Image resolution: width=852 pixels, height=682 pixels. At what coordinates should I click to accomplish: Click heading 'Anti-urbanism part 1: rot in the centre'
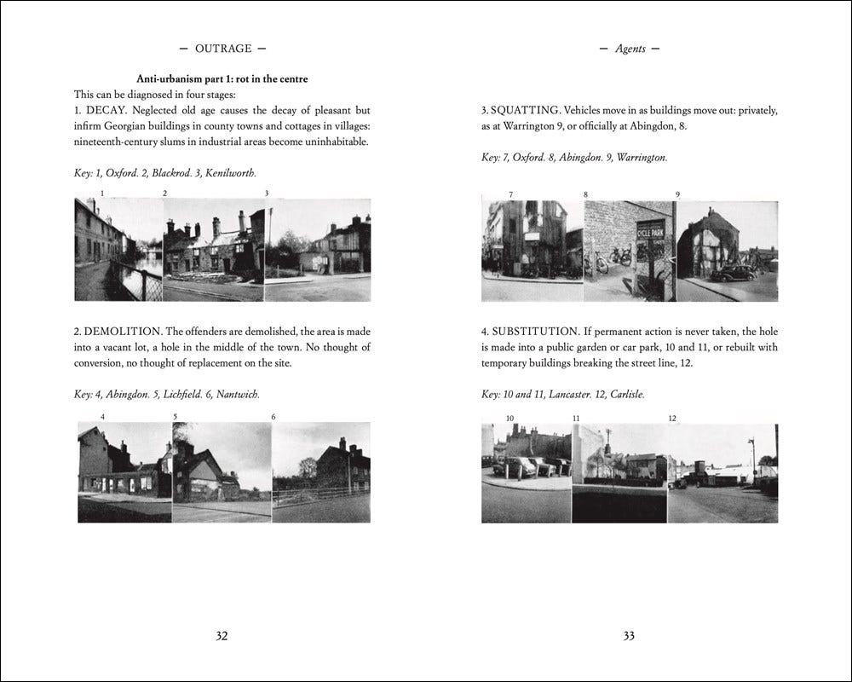(x=222, y=79)
